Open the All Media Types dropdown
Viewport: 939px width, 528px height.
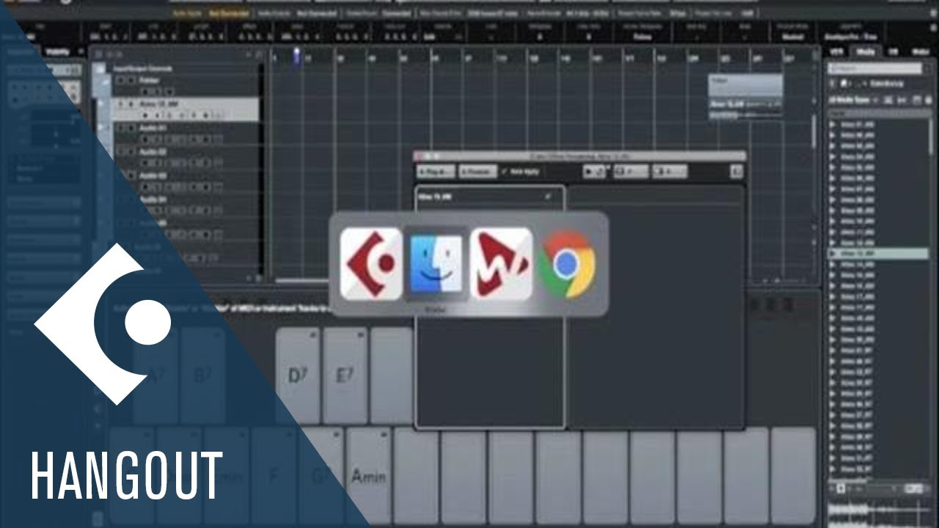(853, 100)
